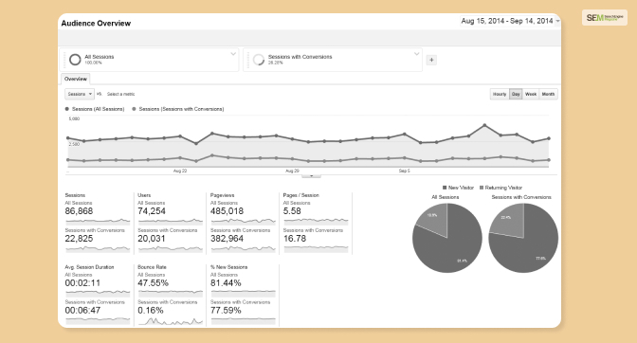Switch to the Overview tab
637x343 pixels.
click(76, 79)
